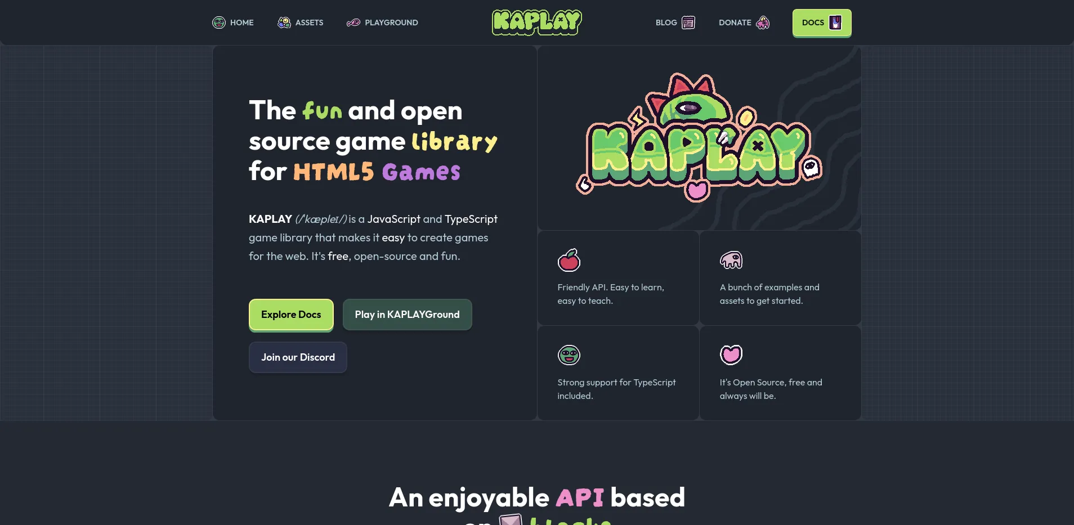This screenshot has width=1074, height=525.
Task: Click the apple icon above Friendly API text
Action: [x=569, y=260]
